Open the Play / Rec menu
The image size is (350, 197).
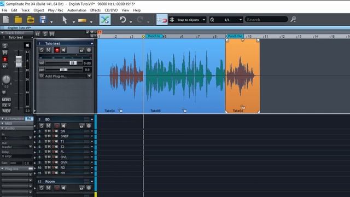point(55,10)
